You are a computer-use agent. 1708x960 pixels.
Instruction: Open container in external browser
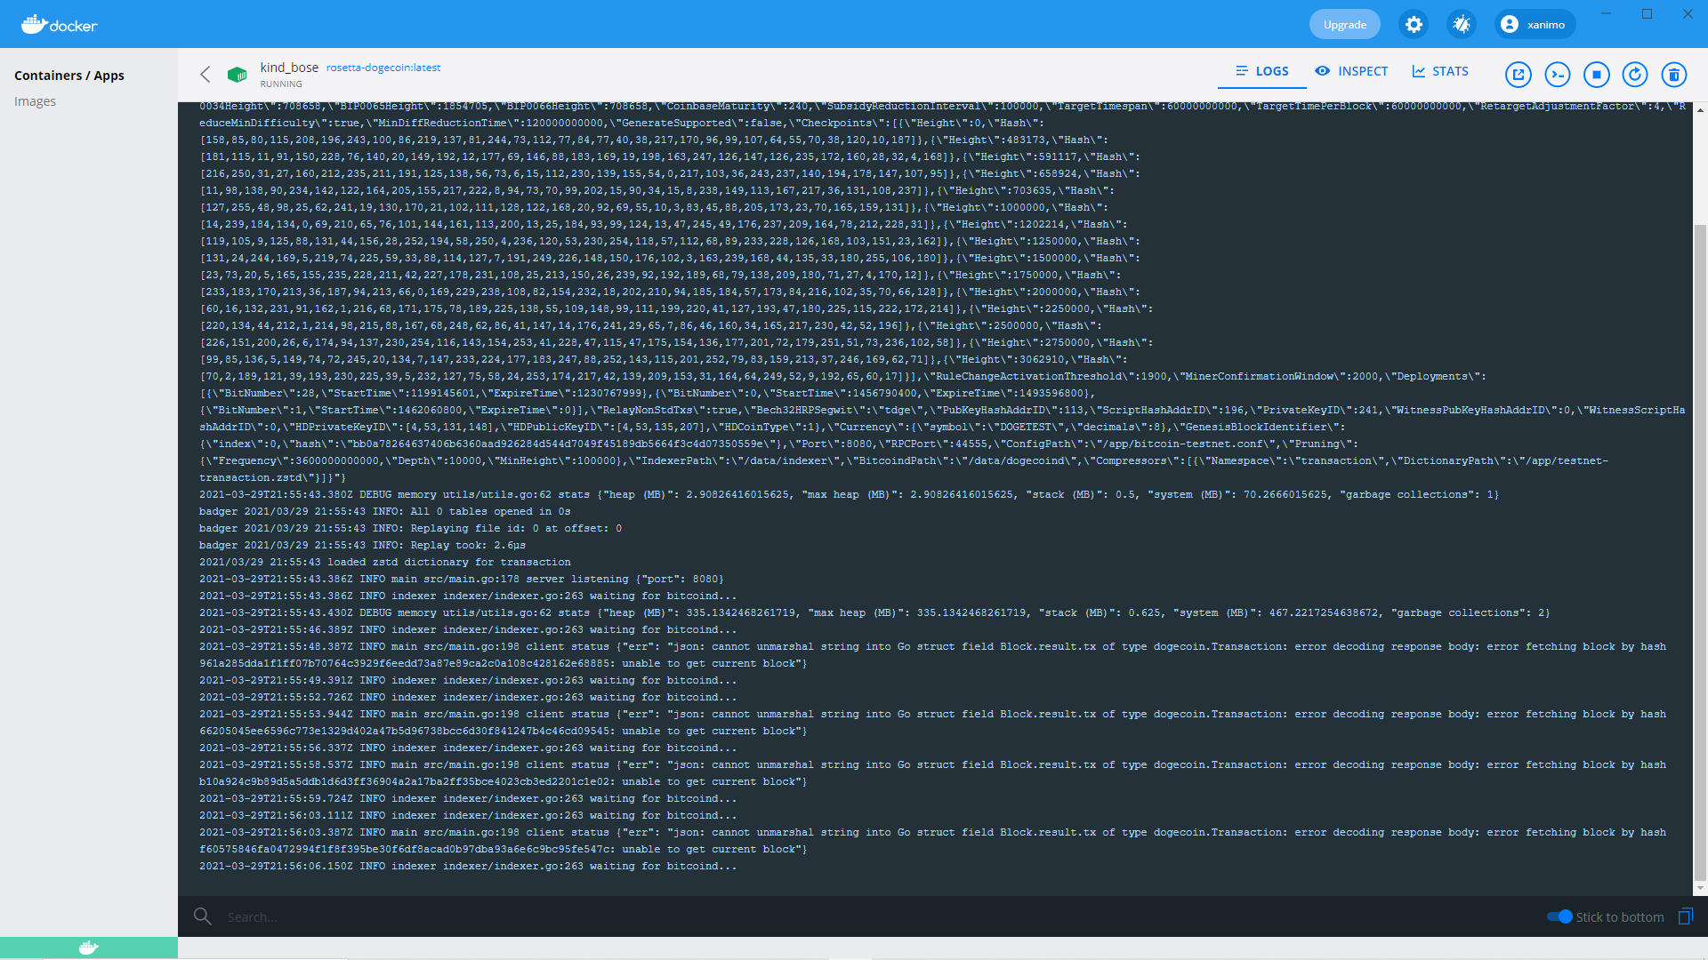coord(1518,75)
